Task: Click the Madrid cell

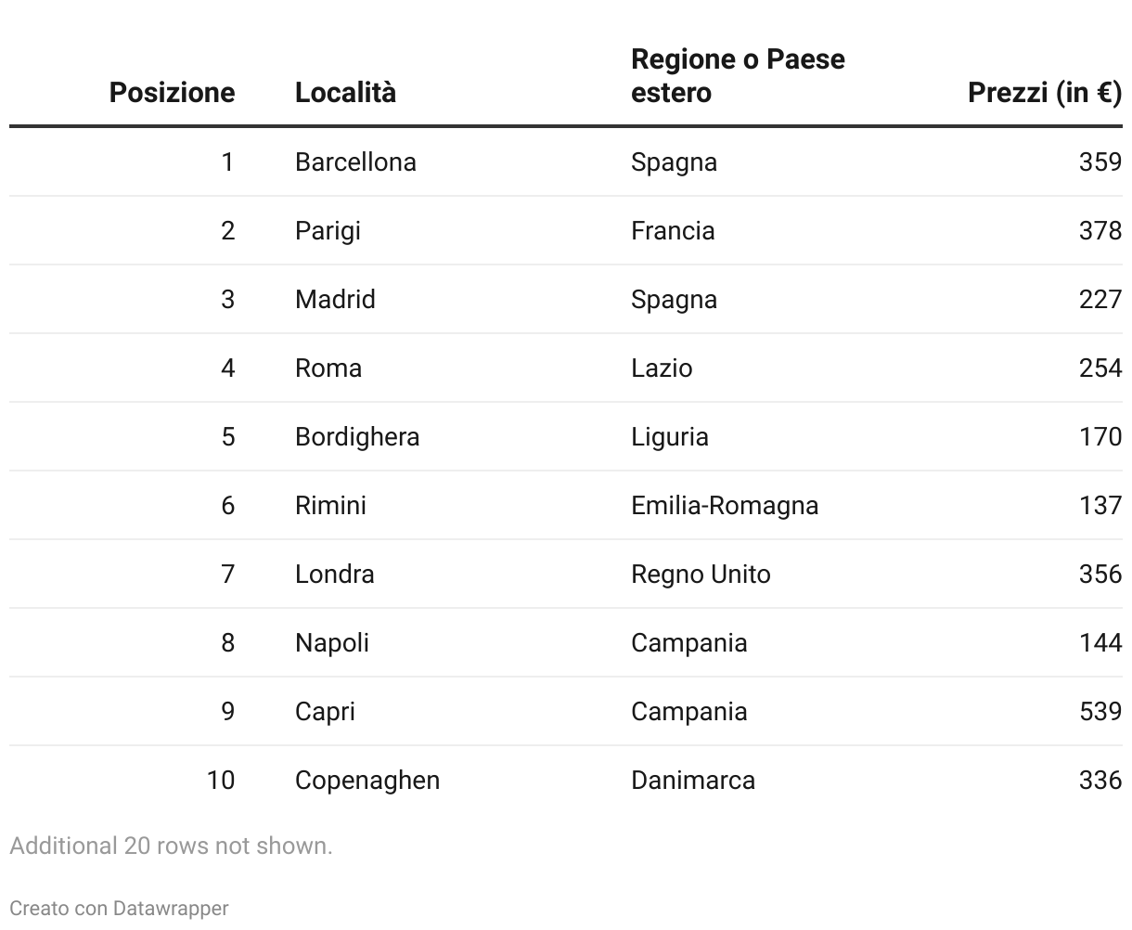Action: tap(335, 300)
